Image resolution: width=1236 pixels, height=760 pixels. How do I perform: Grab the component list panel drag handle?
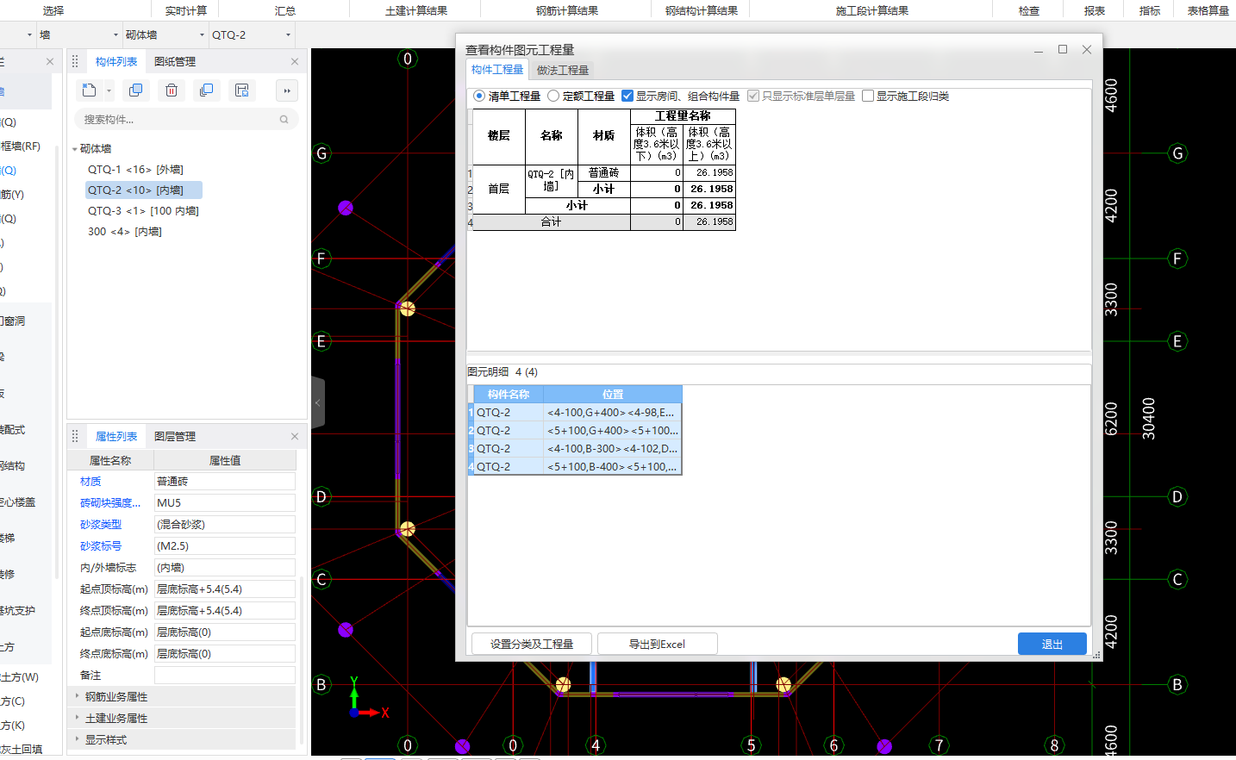pos(75,61)
